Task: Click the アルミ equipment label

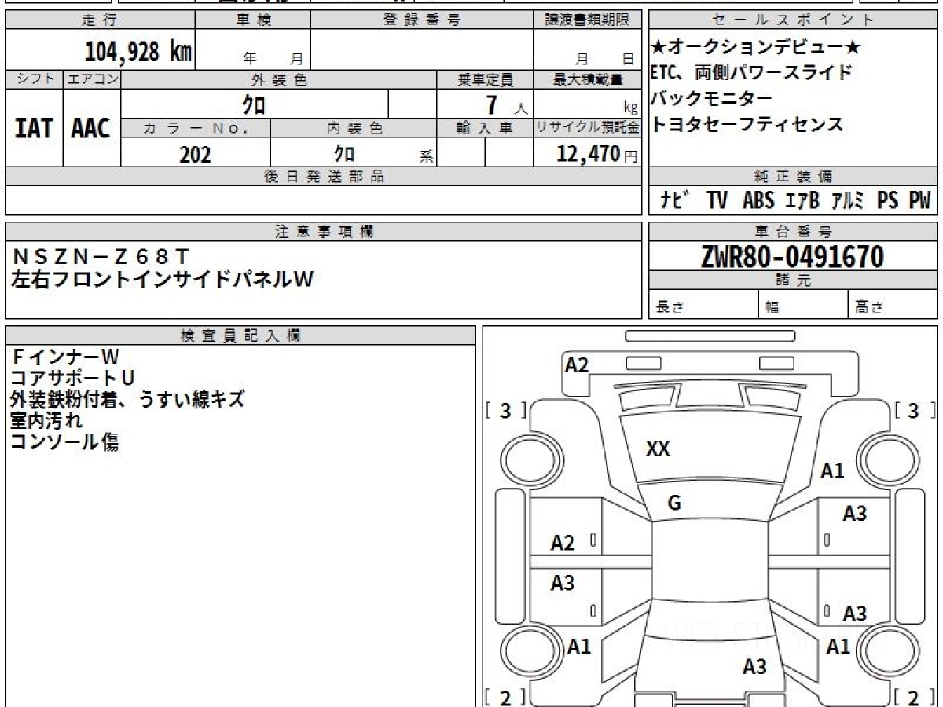Action: (x=848, y=201)
